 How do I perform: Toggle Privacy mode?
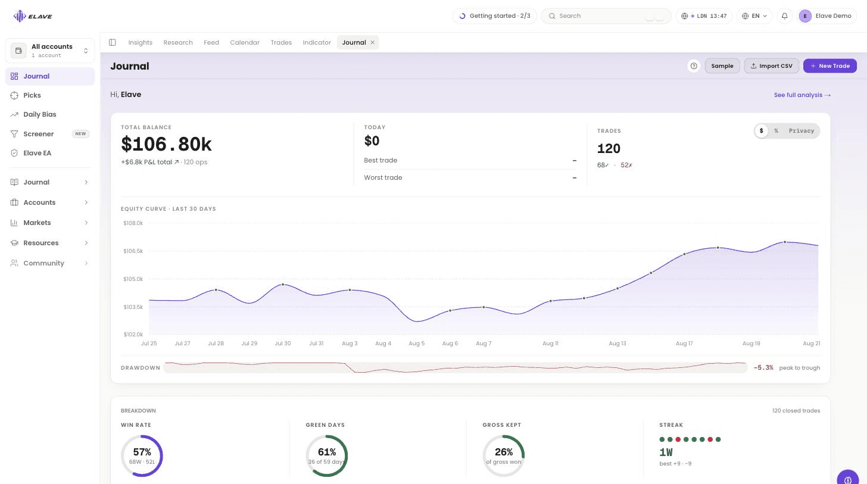[x=801, y=131]
